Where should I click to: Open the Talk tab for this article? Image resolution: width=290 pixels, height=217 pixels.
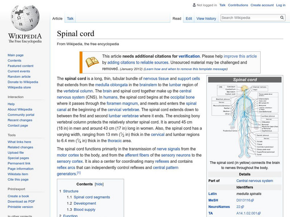[x=70, y=18]
